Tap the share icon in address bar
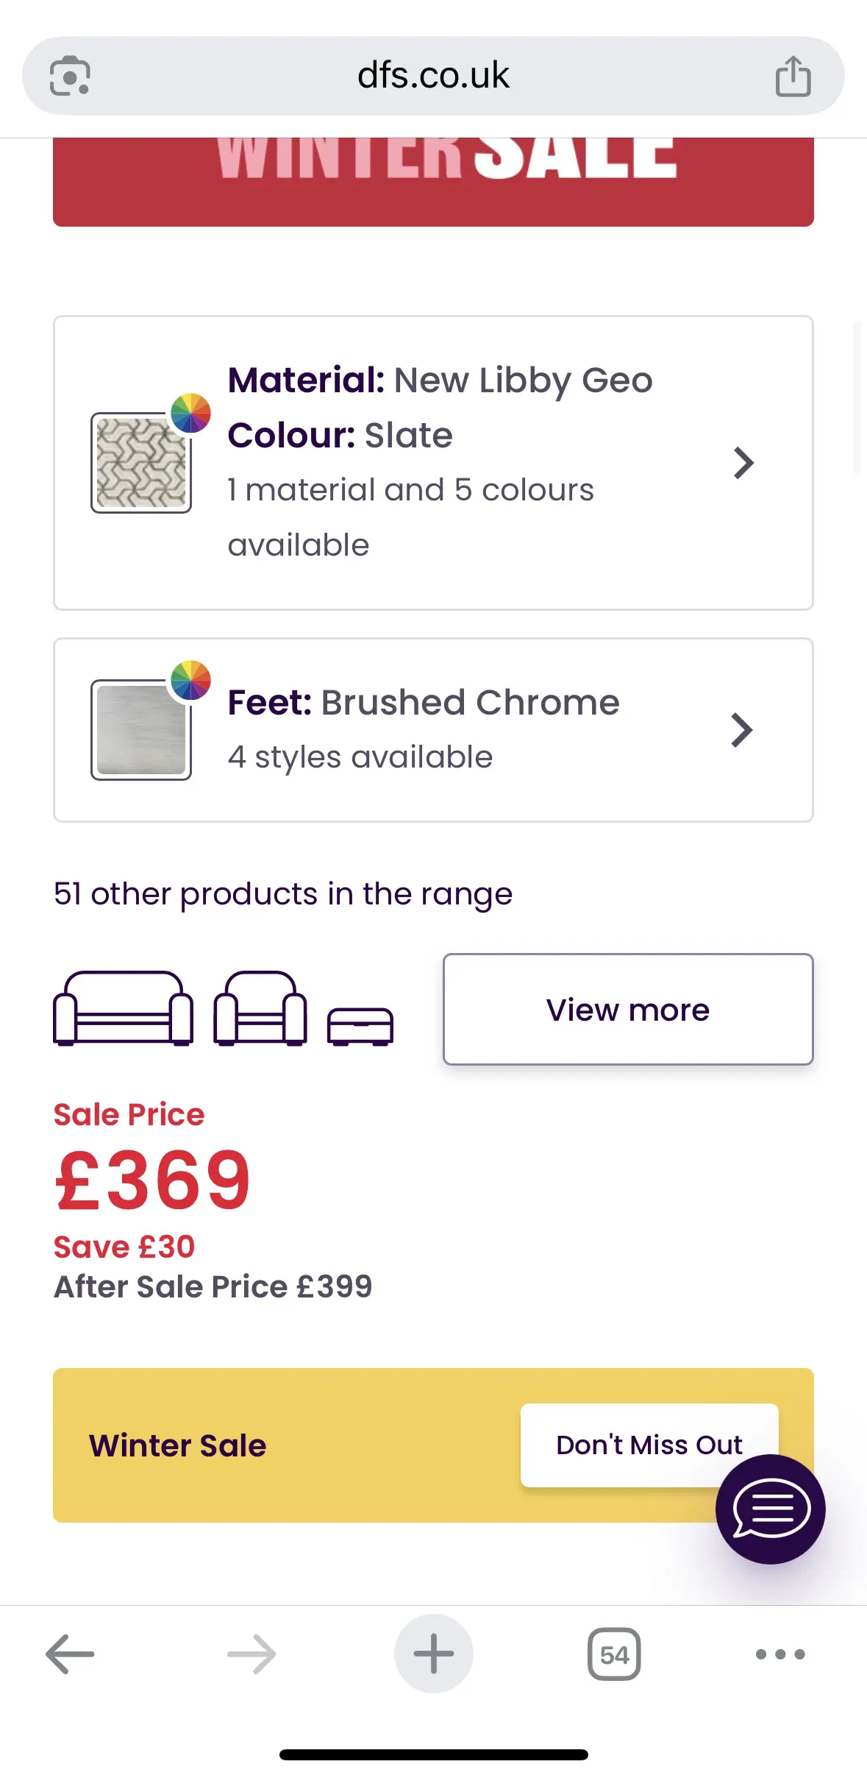The width and height of the screenshot is (867, 1778). coord(793,76)
